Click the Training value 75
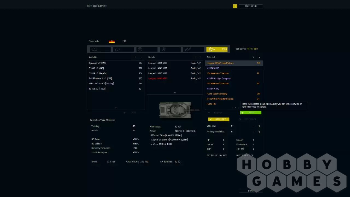The width and height of the screenshot is (350, 197). 134,126
